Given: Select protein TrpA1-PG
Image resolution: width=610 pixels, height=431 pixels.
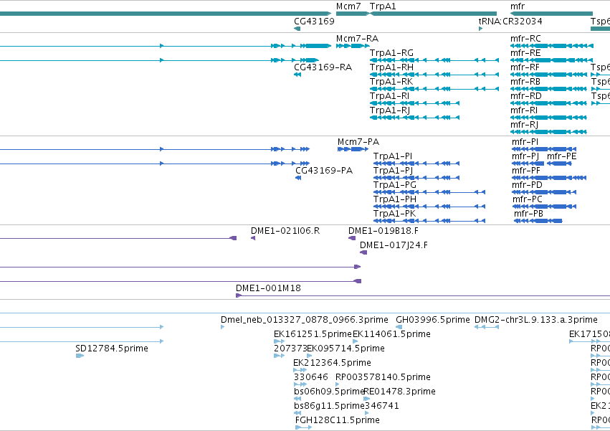Looking at the screenshot, I should tap(394, 185).
